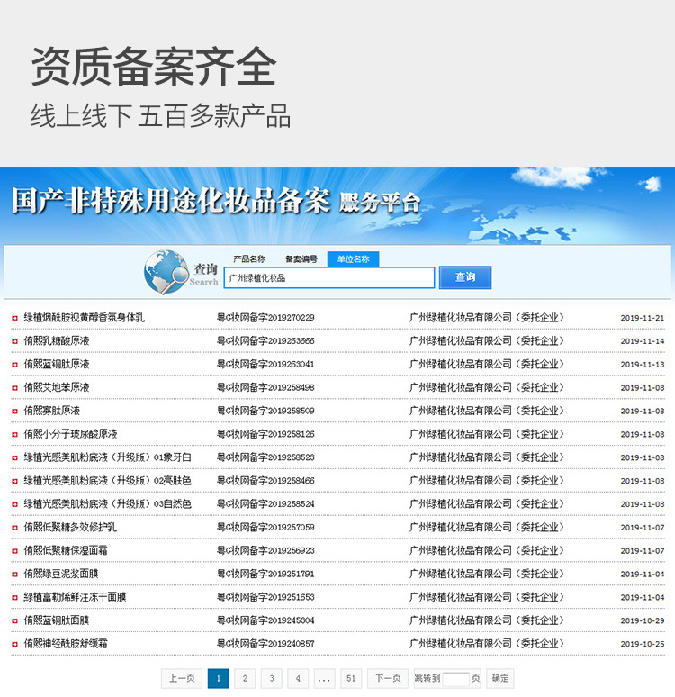675x697 pixels.
Task: Click filing number 粤G妆网备字2019240857
Action: (265, 643)
